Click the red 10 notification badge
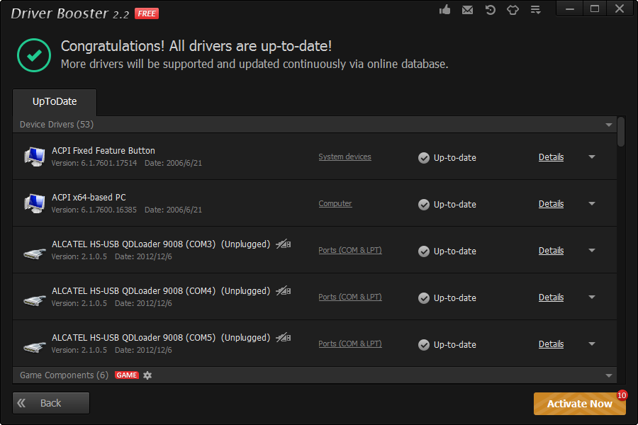638x425 pixels. [622, 395]
